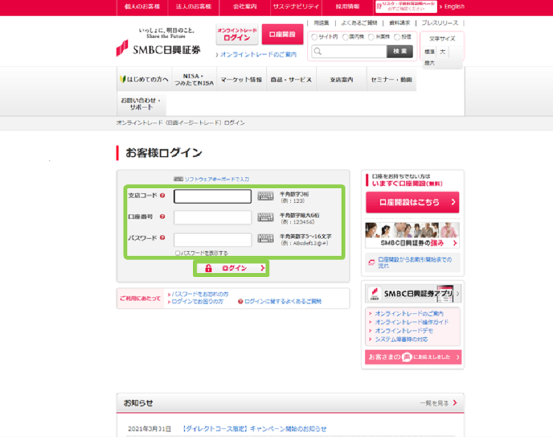Image resolution: width=553 pixels, height=437 pixels.
Task: Select the サイト内 search radio button
Action: (314, 37)
